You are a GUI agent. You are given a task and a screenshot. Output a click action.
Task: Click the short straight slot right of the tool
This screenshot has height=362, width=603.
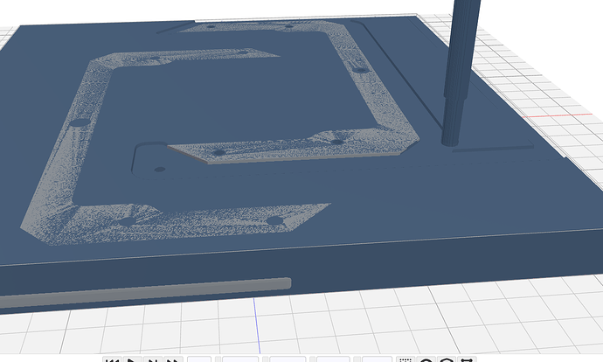tap(498, 147)
